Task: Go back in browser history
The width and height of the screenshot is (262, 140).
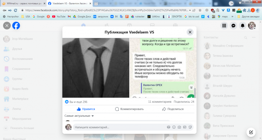Action: coord(4,10)
